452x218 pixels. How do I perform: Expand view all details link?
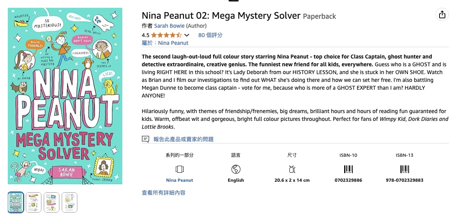[163, 193]
